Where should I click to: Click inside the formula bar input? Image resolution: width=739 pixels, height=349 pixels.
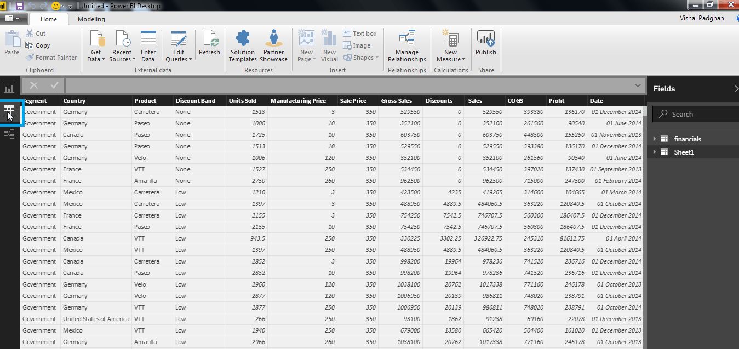(x=348, y=85)
